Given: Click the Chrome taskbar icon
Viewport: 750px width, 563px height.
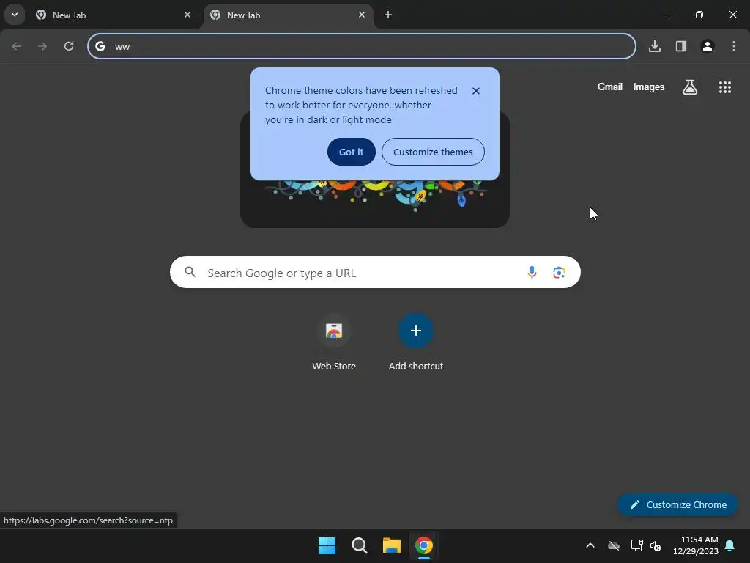Looking at the screenshot, I should click(x=424, y=545).
